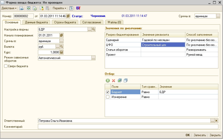Click the Разрез бюджетирования column header
The image size is (223, 139).
point(123,35)
